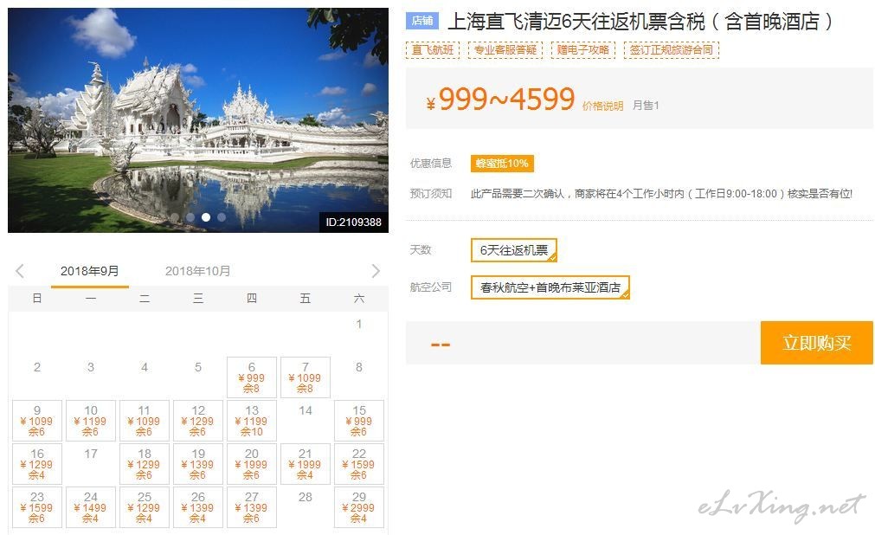The width and height of the screenshot is (875, 535).
Task: Select the 6天往返机票 days option
Action: pos(514,250)
